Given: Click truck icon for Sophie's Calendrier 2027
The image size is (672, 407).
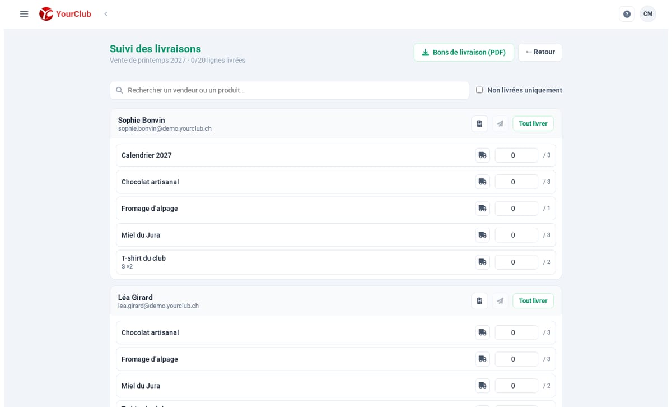Looking at the screenshot, I should tap(482, 155).
